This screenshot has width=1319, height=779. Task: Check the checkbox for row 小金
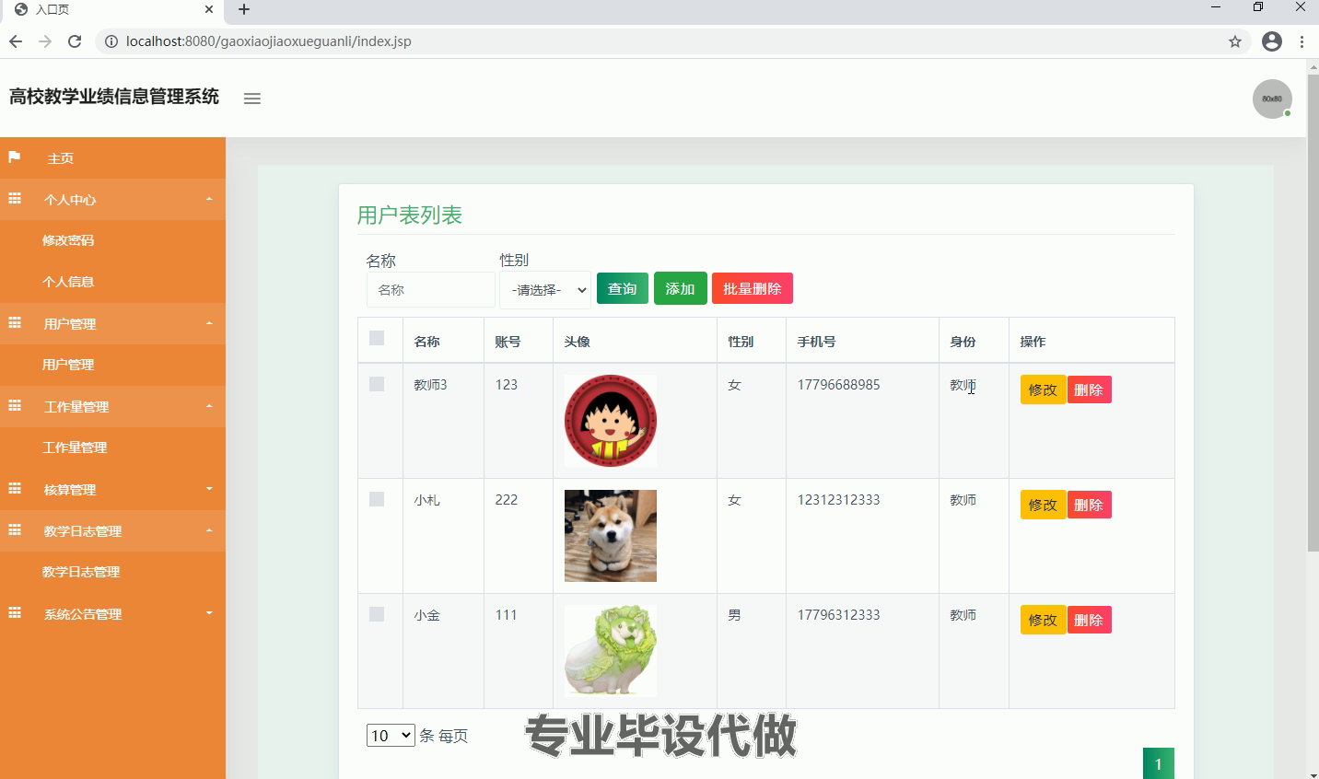click(x=377, y=614)
